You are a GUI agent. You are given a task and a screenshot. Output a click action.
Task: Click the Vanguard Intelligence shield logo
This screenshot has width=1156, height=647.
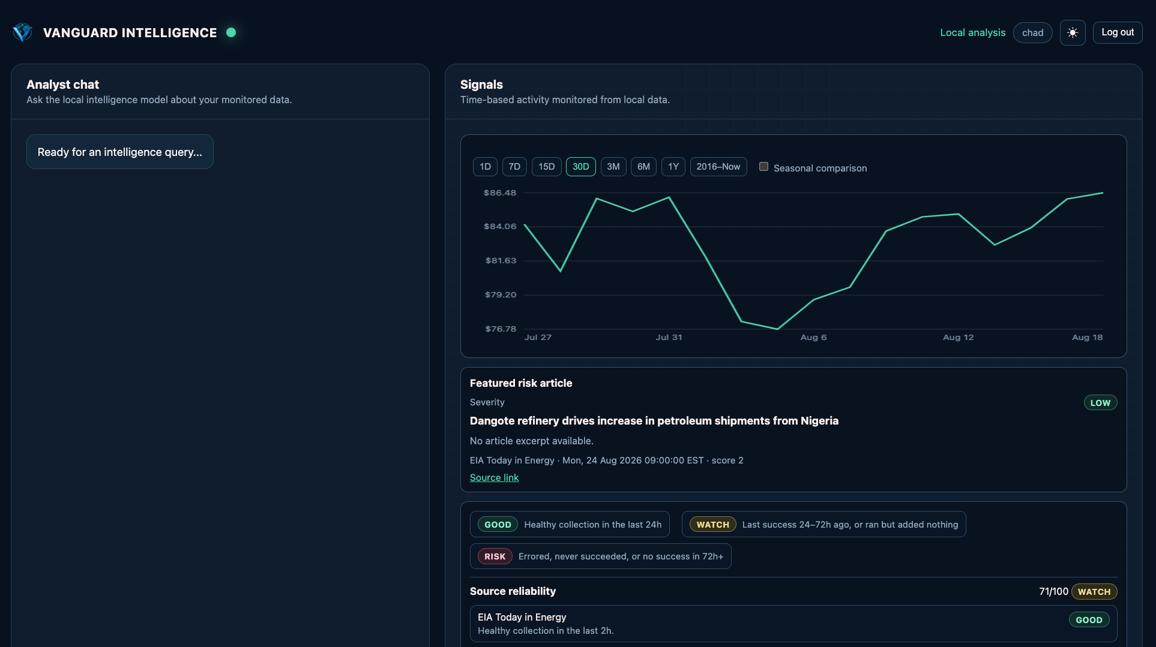[x=23, y=32]
